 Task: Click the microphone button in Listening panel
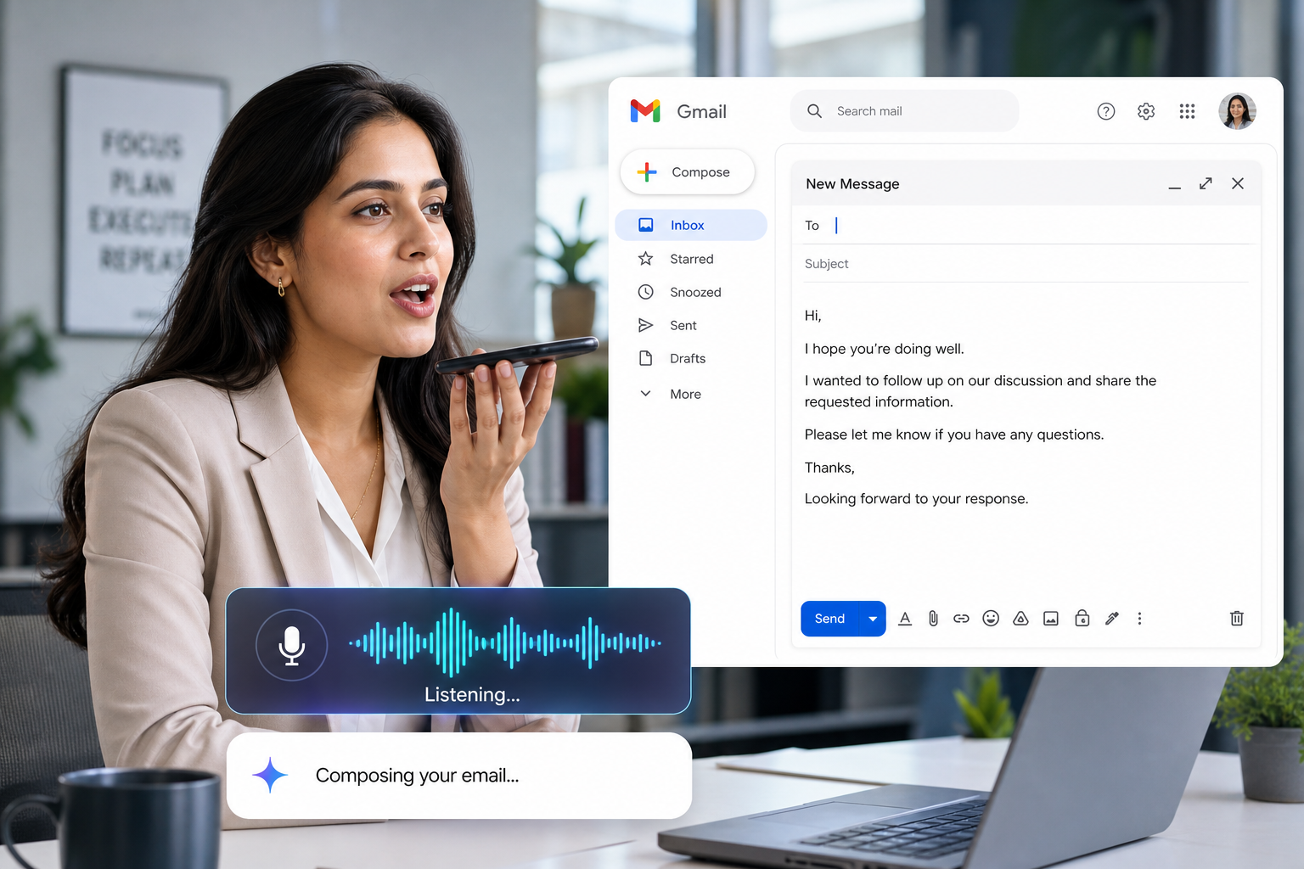coord(291,645)
